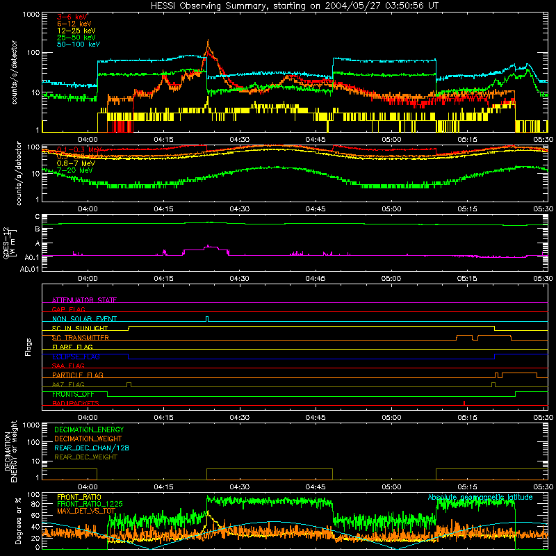
Task: Click the 04:45 time label under the GOES panel
Action: tap(316, 279)
